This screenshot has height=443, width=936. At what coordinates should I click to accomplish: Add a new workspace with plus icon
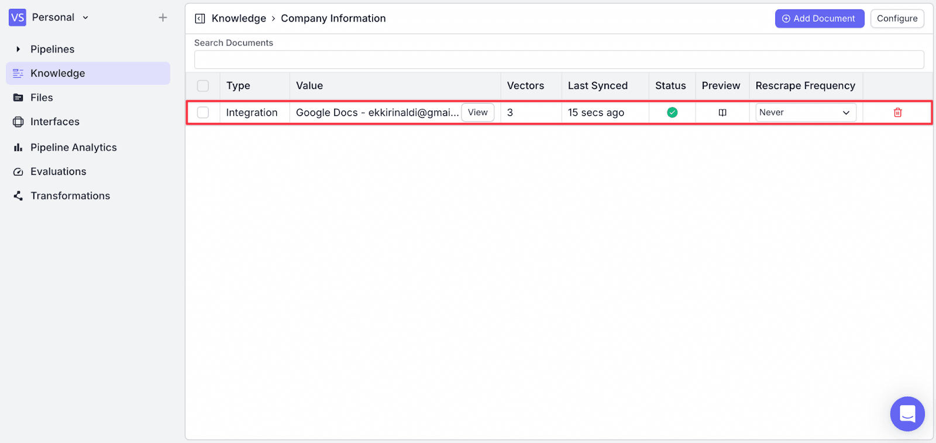163,18
